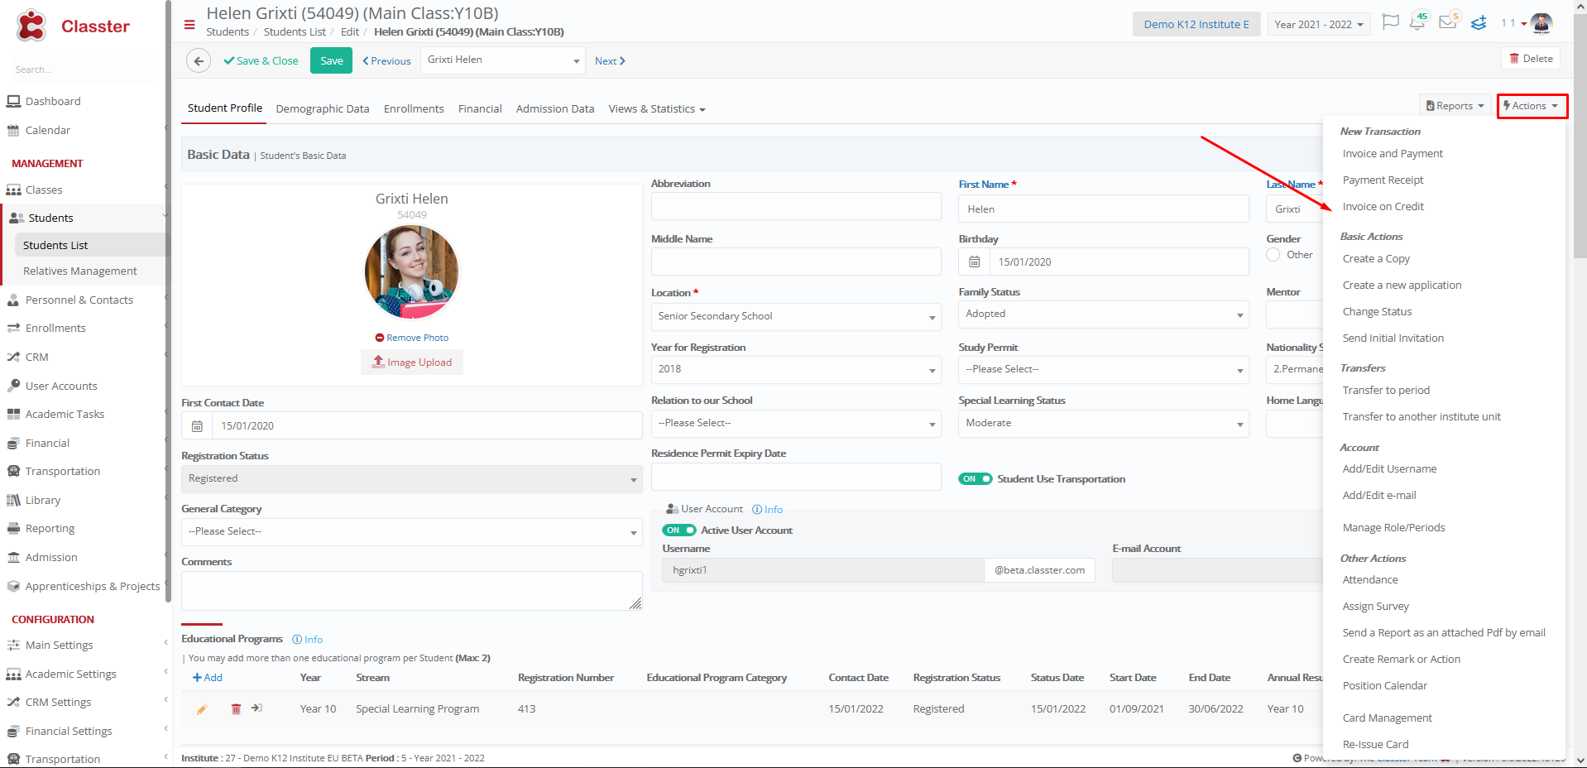Click the blue layers-plus quick add icon
The height and width of the screenshot is (768, 1587).
coord(1479,23)
